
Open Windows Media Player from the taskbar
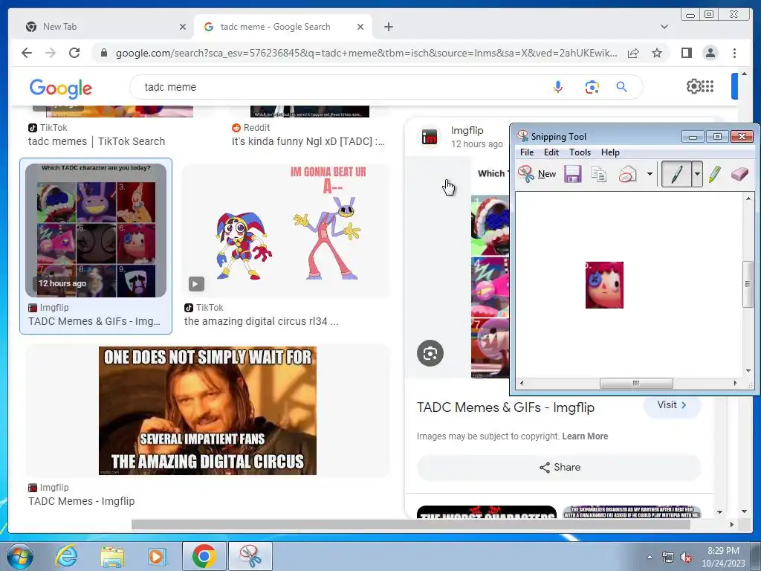[158, 556]
